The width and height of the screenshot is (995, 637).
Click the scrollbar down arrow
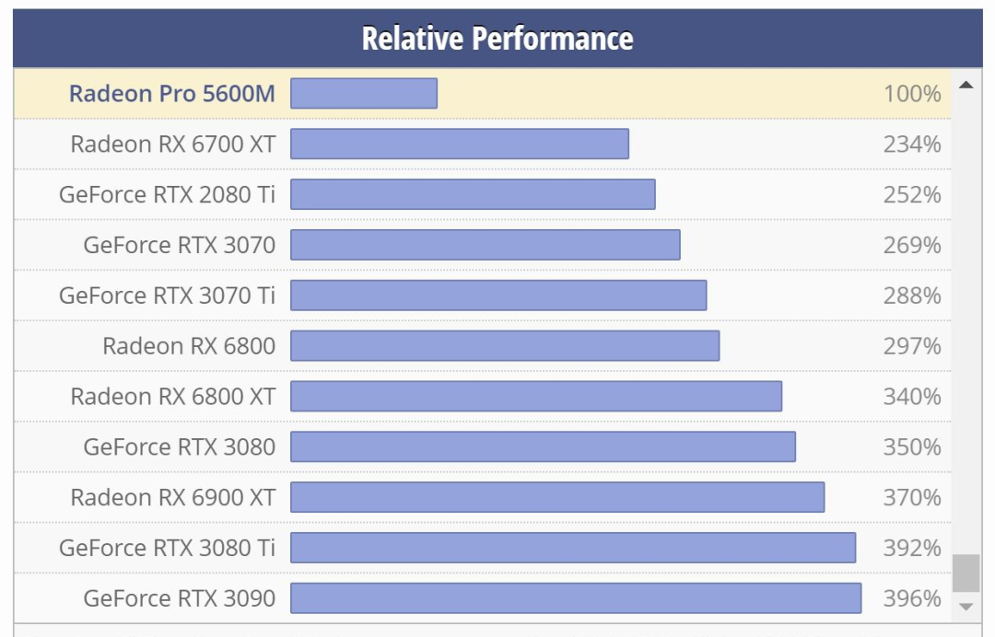pyautogui.click(x=966, y=607)
